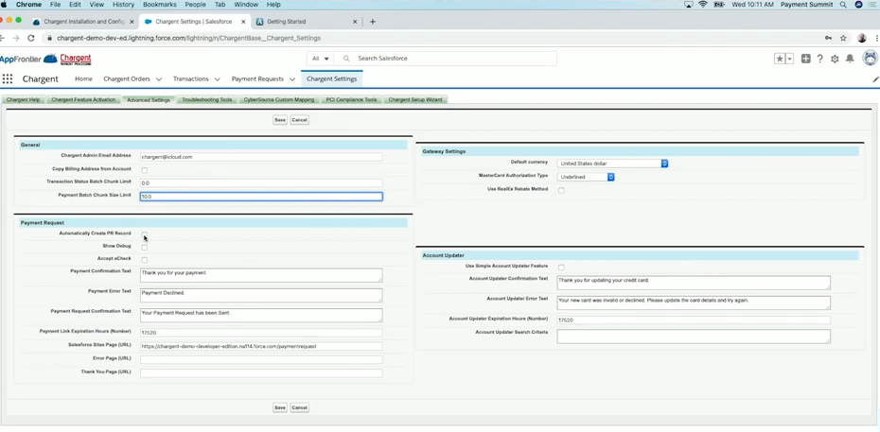This screenshot has width=880, height=432.
Task: Switch to the Chargent Help tab
Action: tap(23, 100)
